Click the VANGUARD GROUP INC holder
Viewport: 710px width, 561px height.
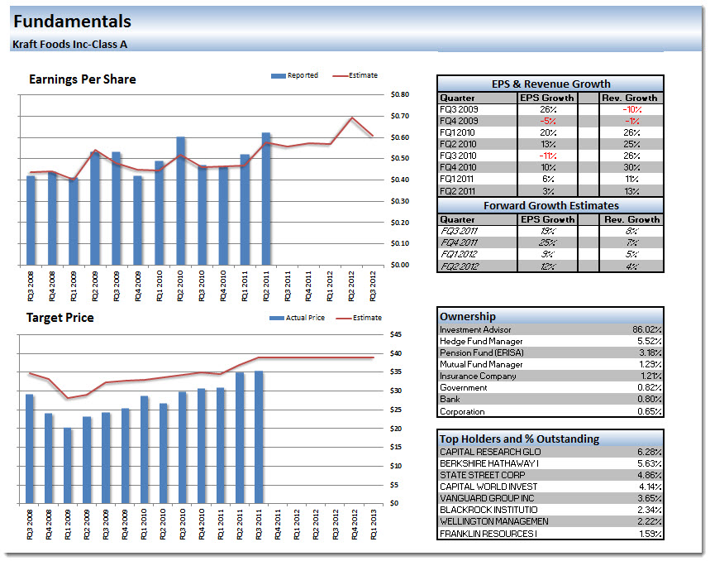click(x=487, y=498)
